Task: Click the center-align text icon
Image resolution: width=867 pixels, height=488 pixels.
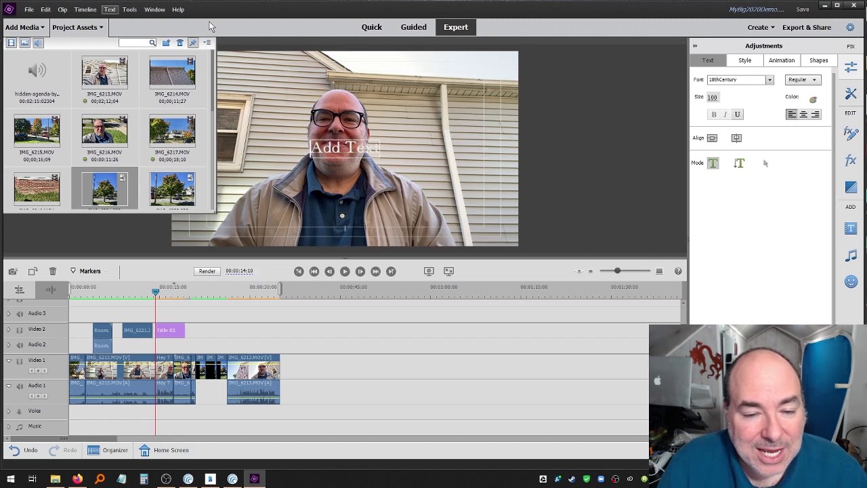Action: click(x=803, y=115)
